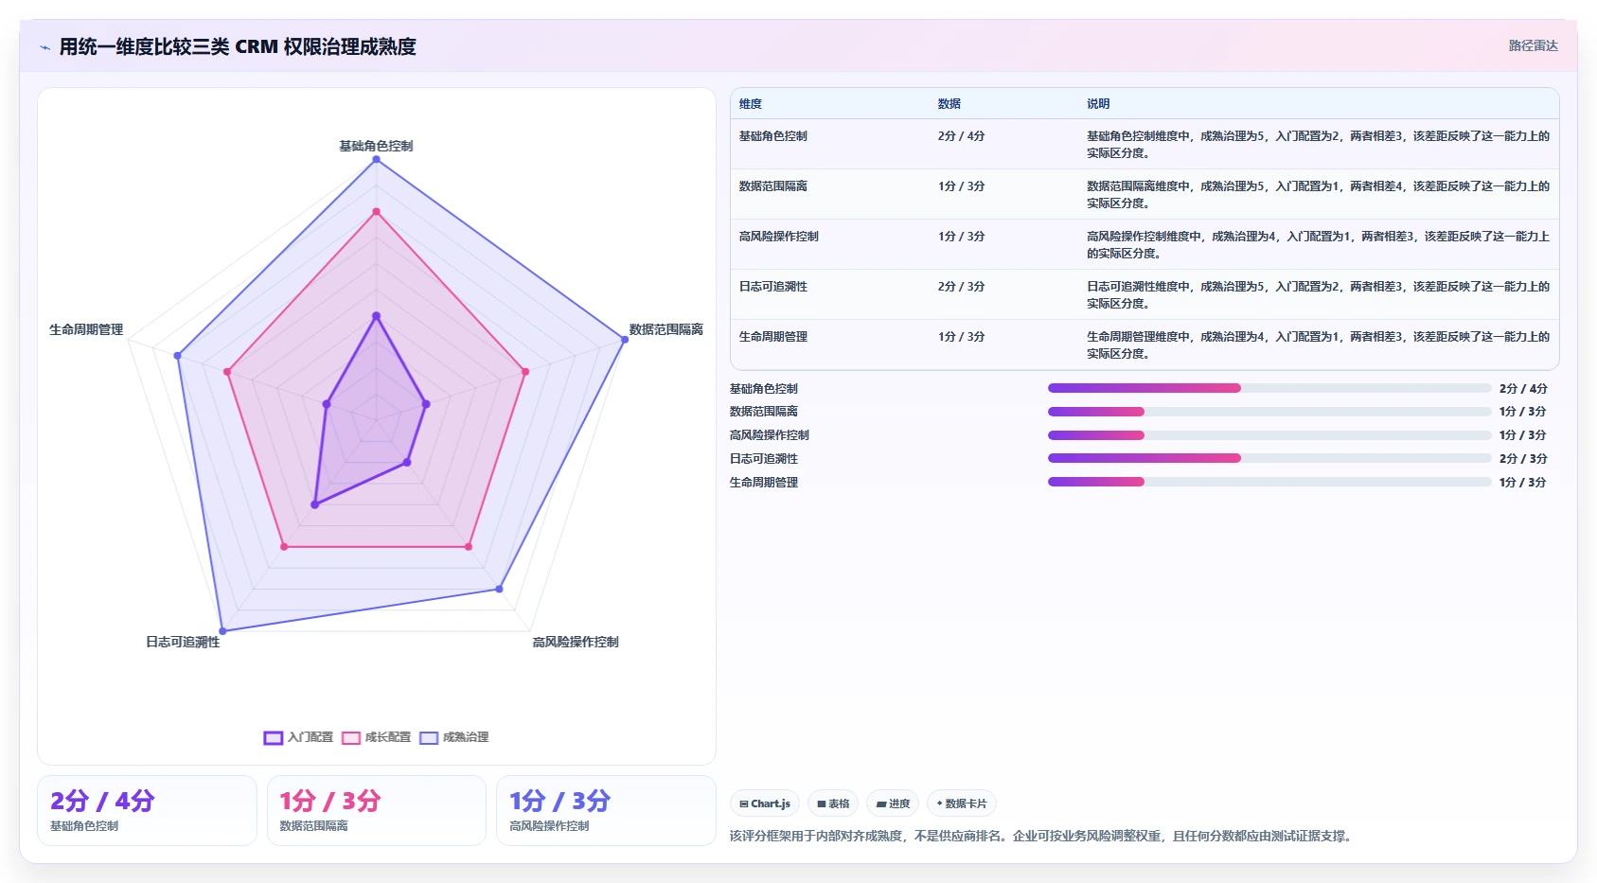Toggle the 成长配置 legend item
Screen dimensions: 1597x883
(x=376, y=737)
